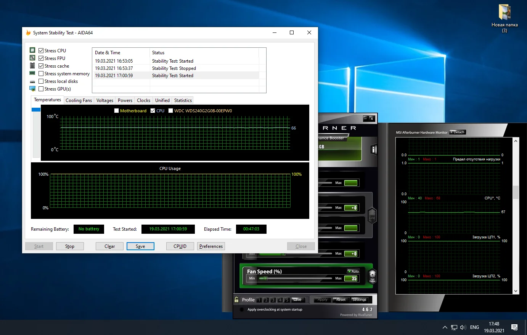Click the Afterburner Apply button
Image resolution: width=527 pixels, height=335 pixels.
point(322,300)
